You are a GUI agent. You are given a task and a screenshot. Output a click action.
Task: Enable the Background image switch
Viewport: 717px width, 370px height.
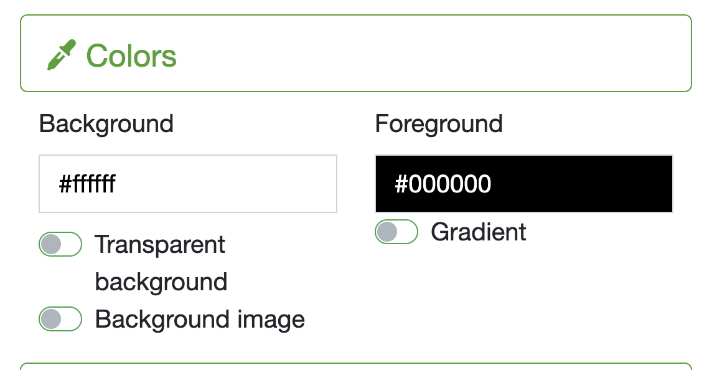(60, 319)
